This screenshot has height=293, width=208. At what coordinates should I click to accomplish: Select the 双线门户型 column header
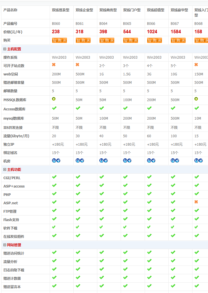tap(132, 10)
